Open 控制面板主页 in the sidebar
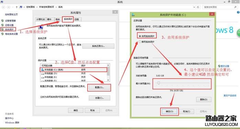 coord(11,14)
